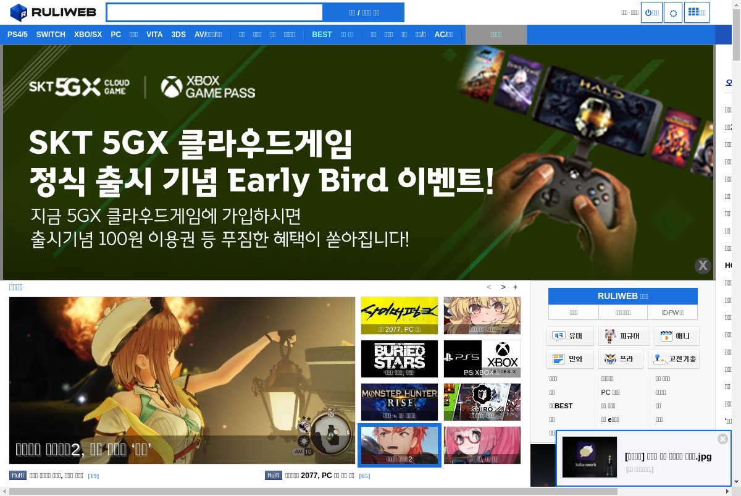
Task: Show next news with the > arrow
Action: click(503, 287)
